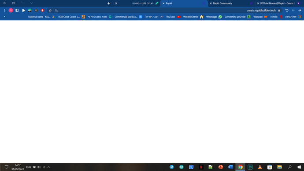This screenshot has width=304, height=171.
Task: Close the Official Release Rapid tab
Action: pos(258,3)
